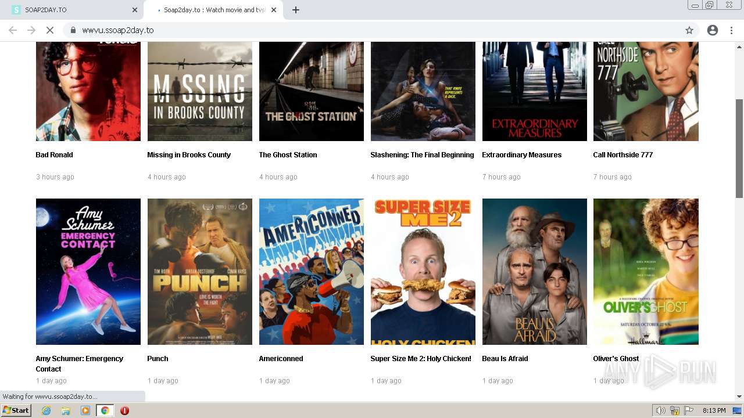Open Missing in Brooks County poster
The image size is (744, 418).
tap(200, 91)
